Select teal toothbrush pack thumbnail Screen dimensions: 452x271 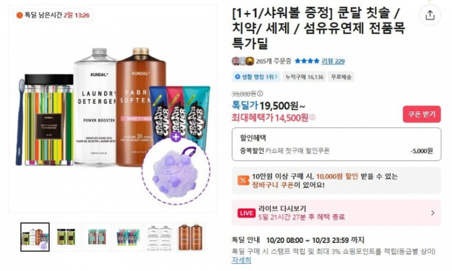click(x=97, y=237)
